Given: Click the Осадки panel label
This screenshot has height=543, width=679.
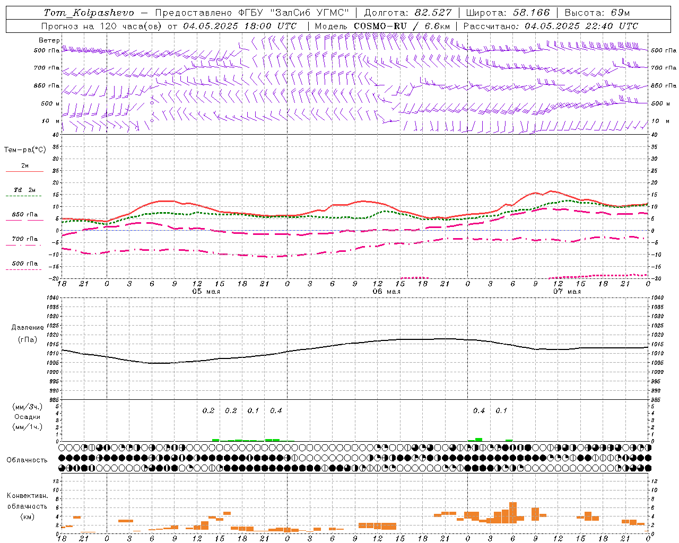Looking at the screenshot, I should pyautogui.click(x=28, y=417).
